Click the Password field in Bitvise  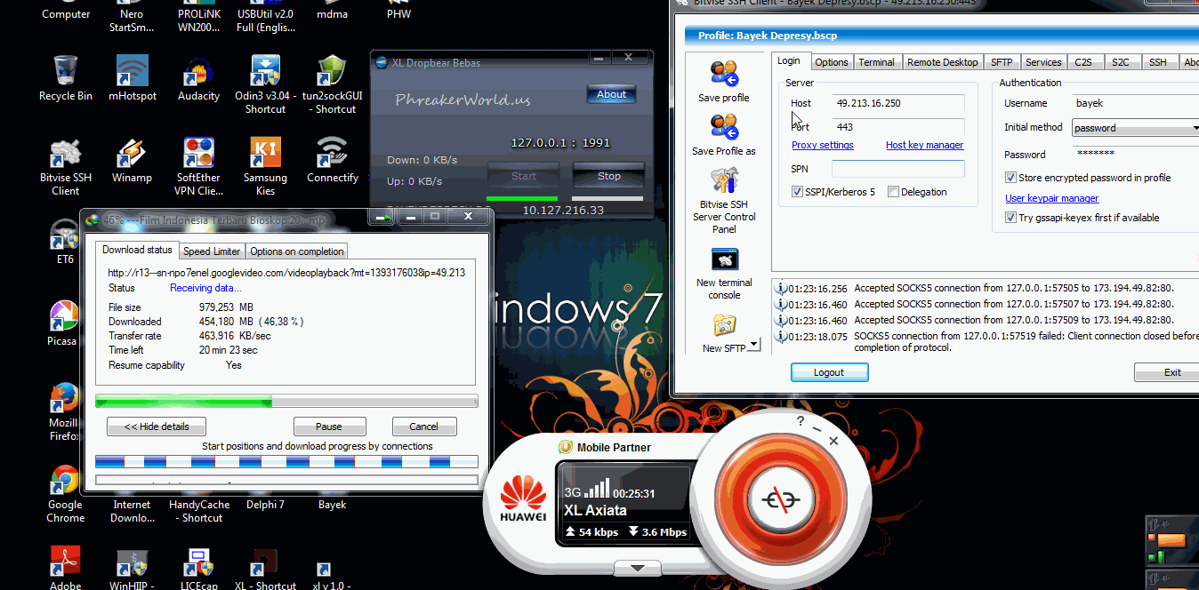click(x=1135, y=154)
